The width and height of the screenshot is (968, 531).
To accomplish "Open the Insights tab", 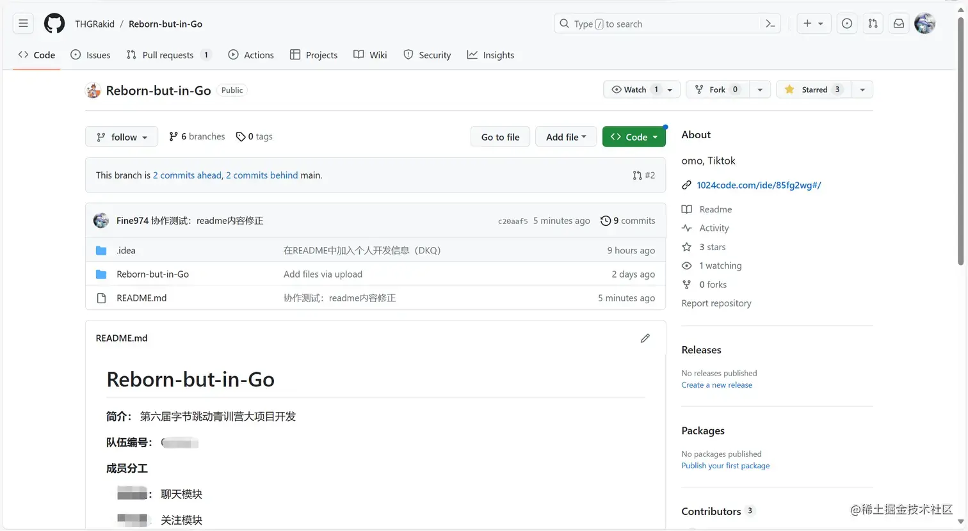I will pos(490,55).
